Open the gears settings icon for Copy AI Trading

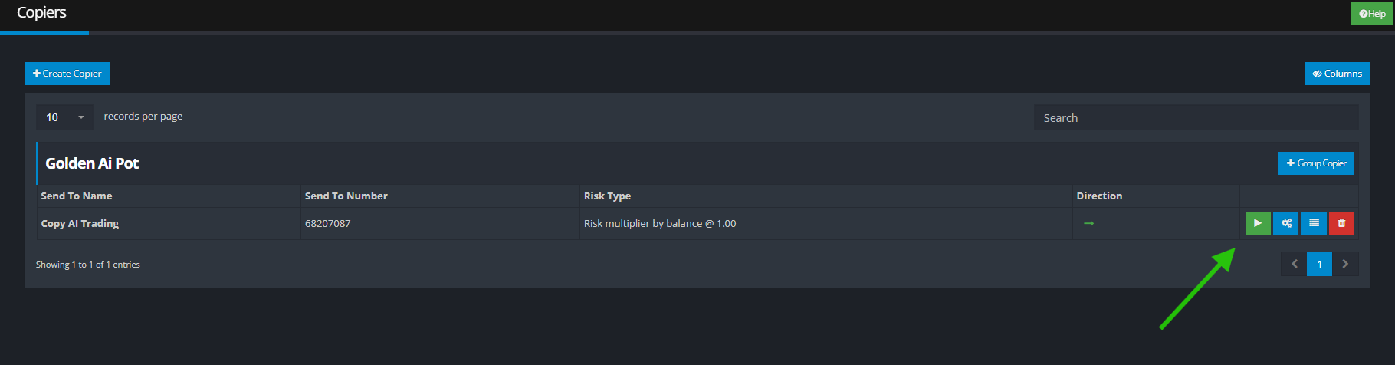click(x=1286, y=223)
